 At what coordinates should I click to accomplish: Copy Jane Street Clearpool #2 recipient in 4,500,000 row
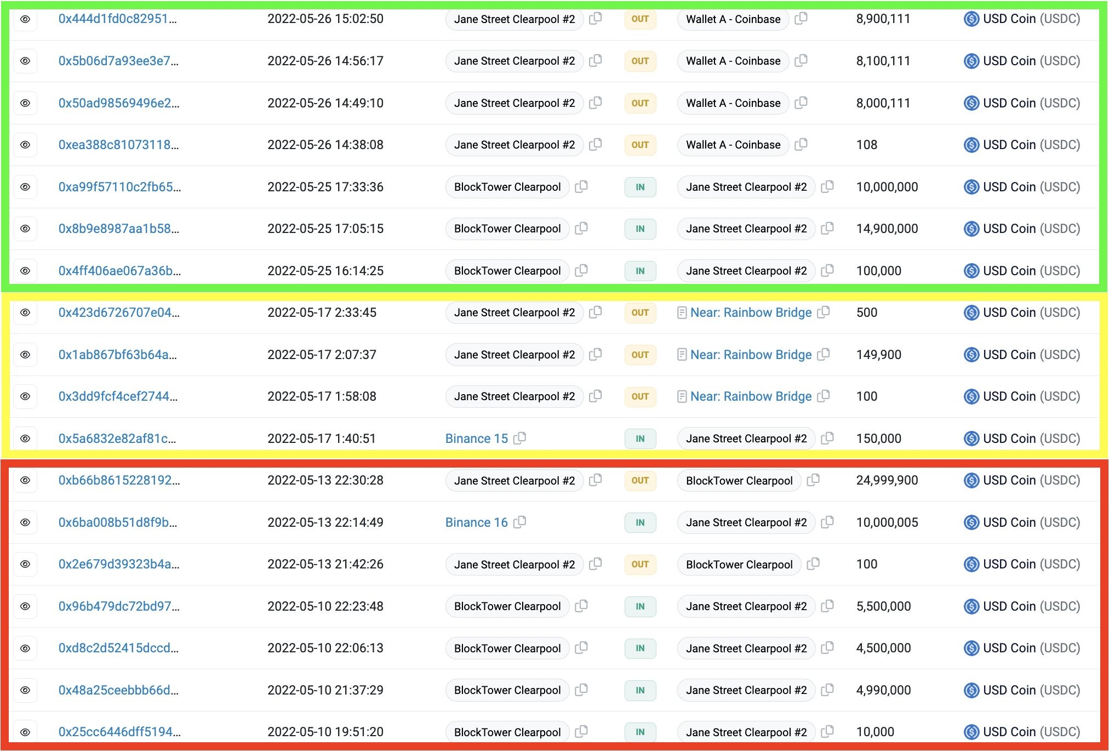click(827, 648)
